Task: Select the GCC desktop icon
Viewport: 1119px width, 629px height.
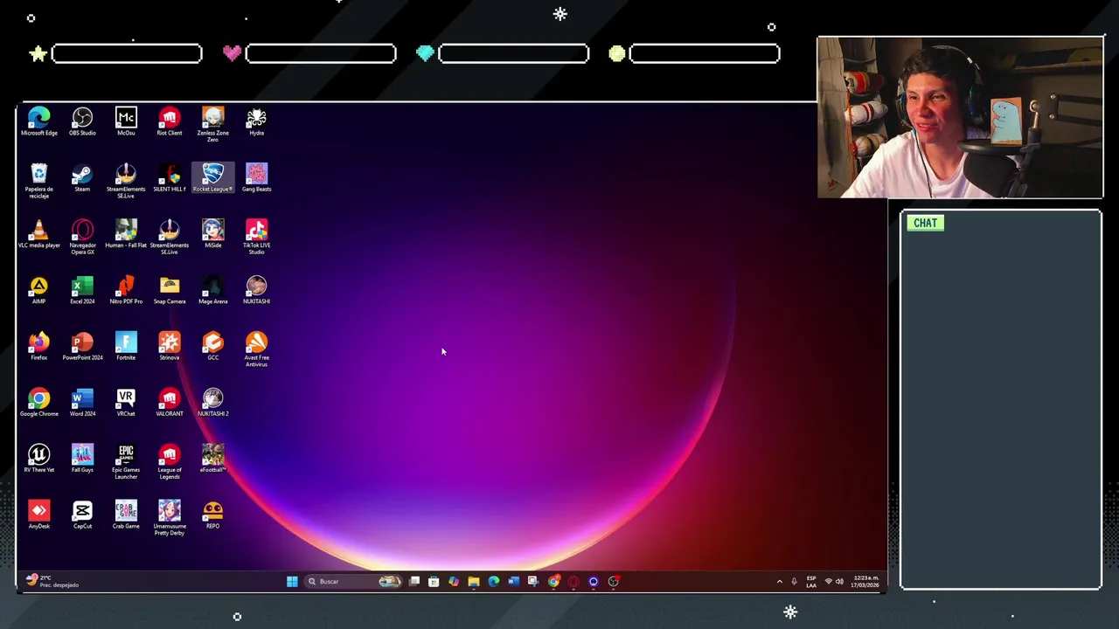Action: pyautogui.click(x=212, y=346)
